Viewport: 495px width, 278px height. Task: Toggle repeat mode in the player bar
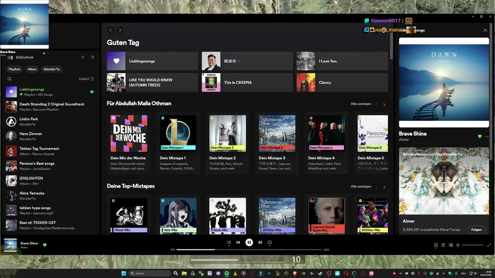(x=270, y=242)
